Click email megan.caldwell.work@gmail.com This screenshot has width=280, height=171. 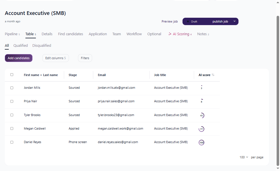(x=121, y=129)
